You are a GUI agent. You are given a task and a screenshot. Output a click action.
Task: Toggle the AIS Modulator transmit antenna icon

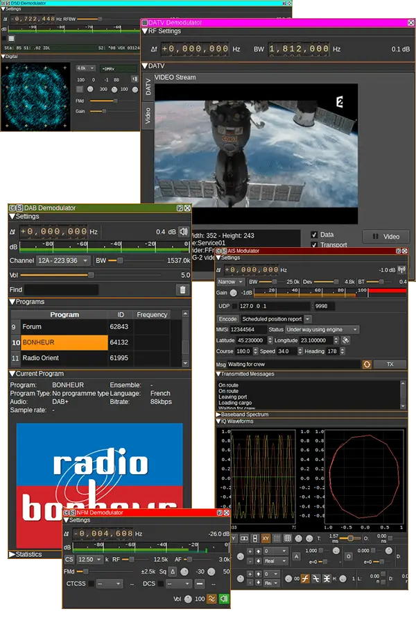tap(401, 269)
